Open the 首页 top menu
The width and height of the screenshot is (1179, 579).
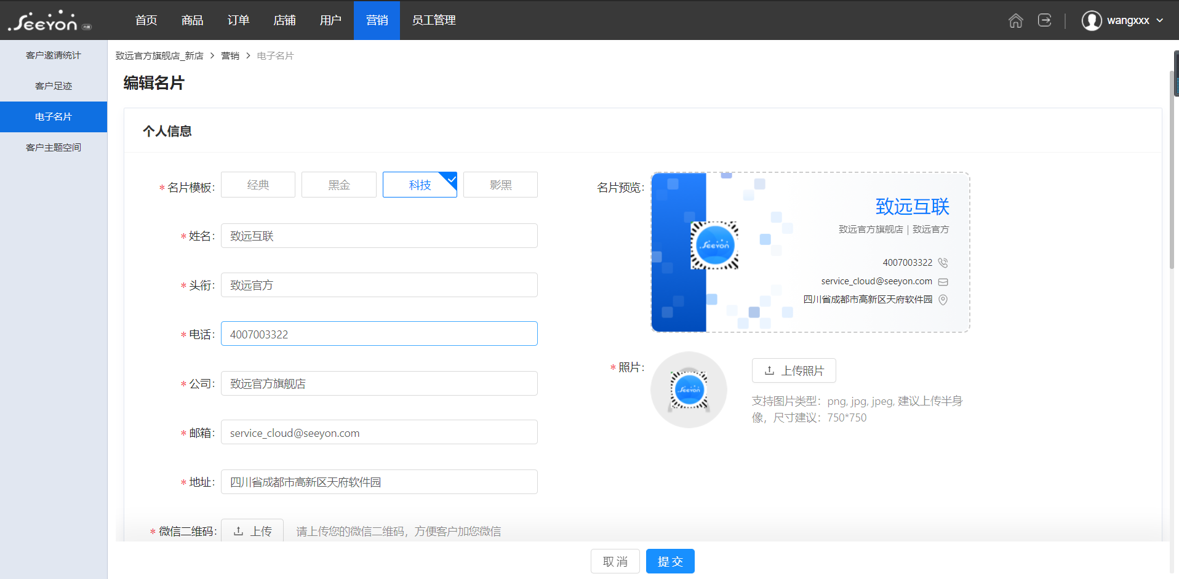(146, 20)
